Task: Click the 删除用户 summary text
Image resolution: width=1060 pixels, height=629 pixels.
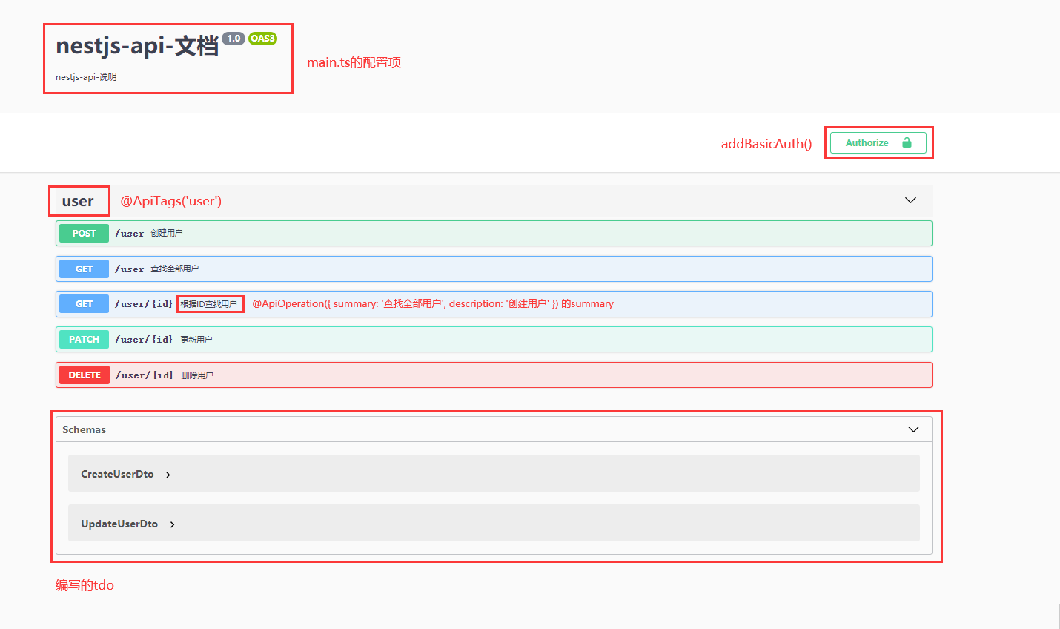Action: click(197, 375)
